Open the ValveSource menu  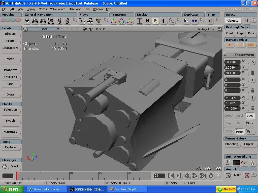(58, 9)
